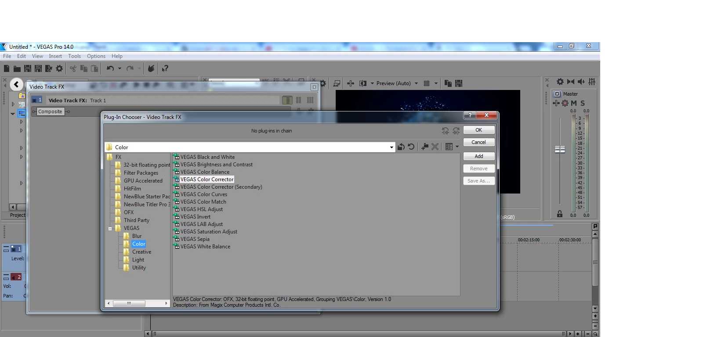This screenshot has height=337, width=703.
Task: Click Downmix Output icon in Master Bus
Action: pos(571,82)
